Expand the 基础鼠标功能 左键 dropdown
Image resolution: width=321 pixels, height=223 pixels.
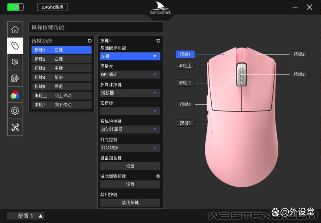pos(130,56)
